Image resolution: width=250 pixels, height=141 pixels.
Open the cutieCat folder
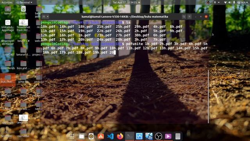click(8, 51)
